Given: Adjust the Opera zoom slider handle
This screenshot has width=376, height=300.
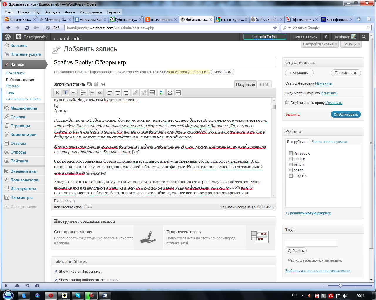Looking at the screenshot, I should (340, 286).
